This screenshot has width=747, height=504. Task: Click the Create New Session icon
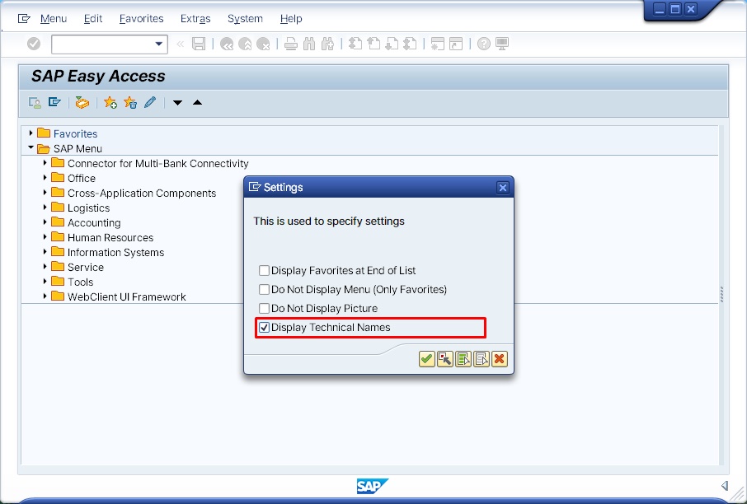pyautogui.click(x=437, y=44)
